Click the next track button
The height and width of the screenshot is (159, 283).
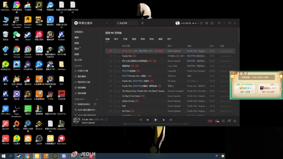164,120
